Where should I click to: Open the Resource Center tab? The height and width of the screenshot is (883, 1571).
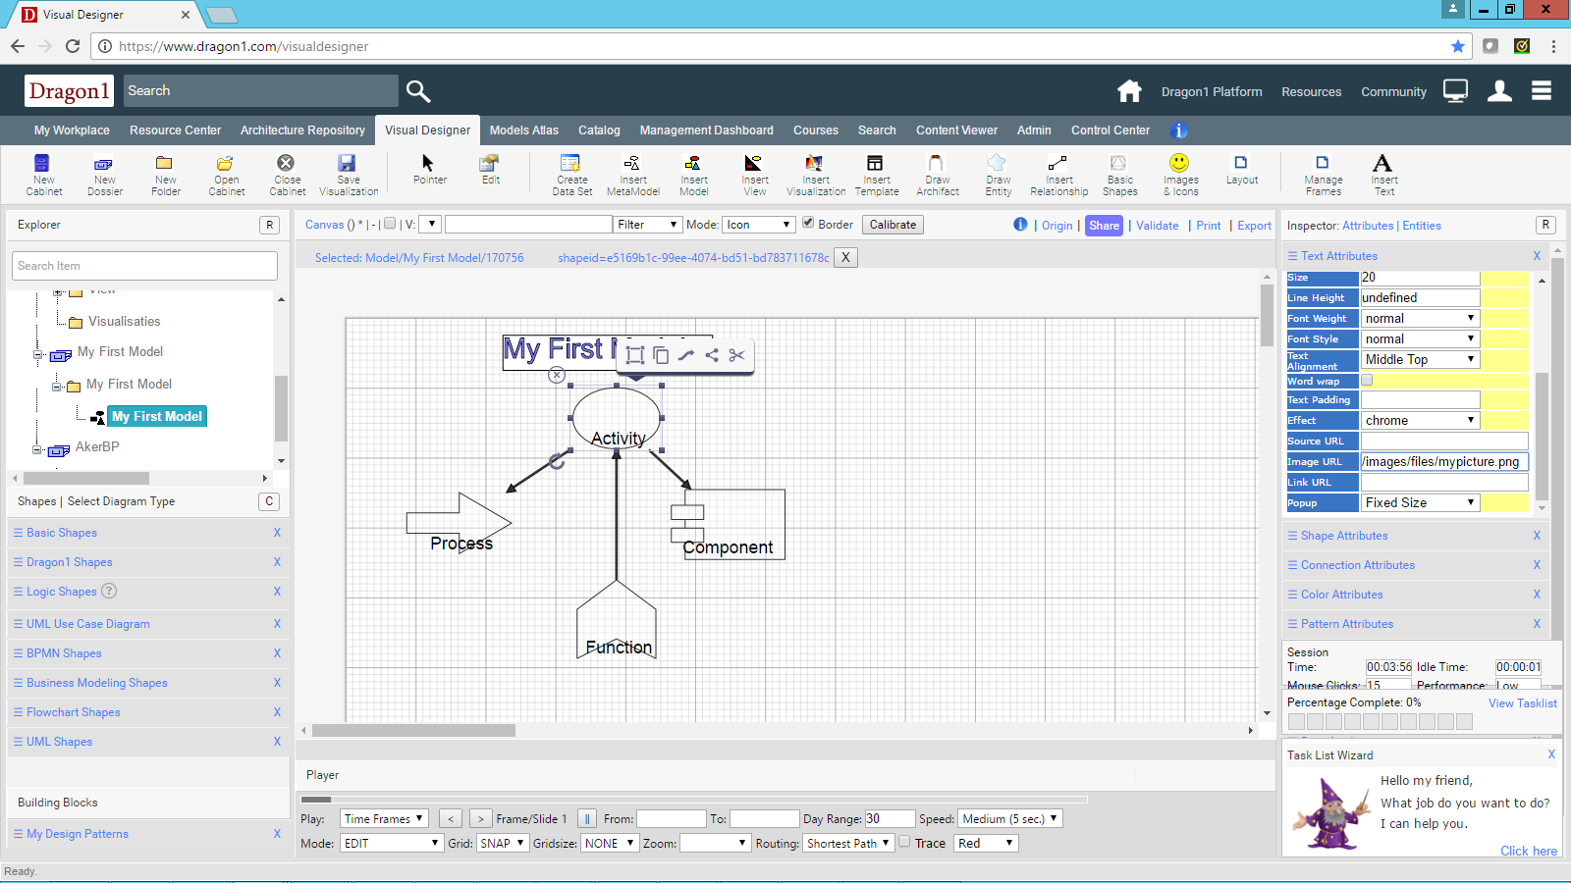tap(175, 130)
